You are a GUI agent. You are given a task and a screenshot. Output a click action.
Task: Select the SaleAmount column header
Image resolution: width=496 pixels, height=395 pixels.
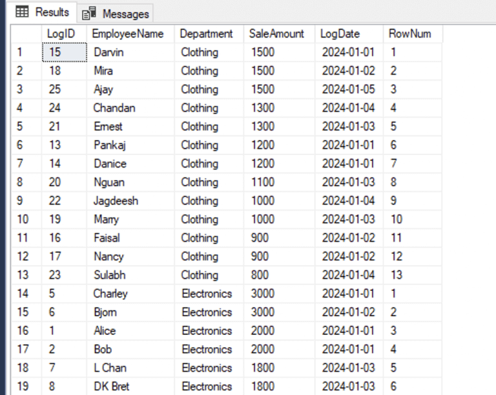[x=276, y=34]
